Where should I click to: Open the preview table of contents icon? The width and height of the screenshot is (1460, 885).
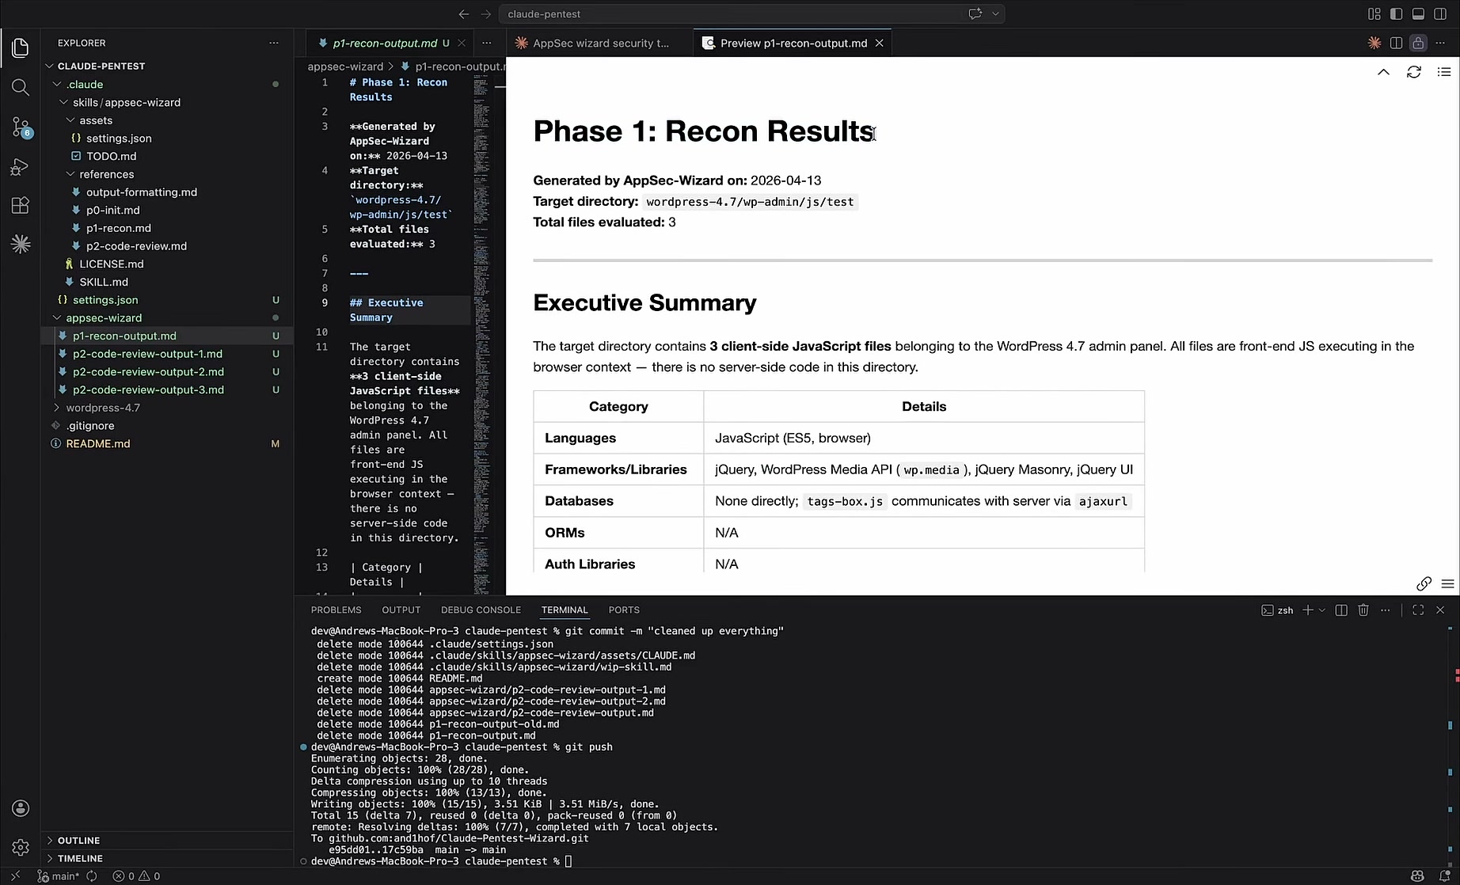tap(1444, 72)
